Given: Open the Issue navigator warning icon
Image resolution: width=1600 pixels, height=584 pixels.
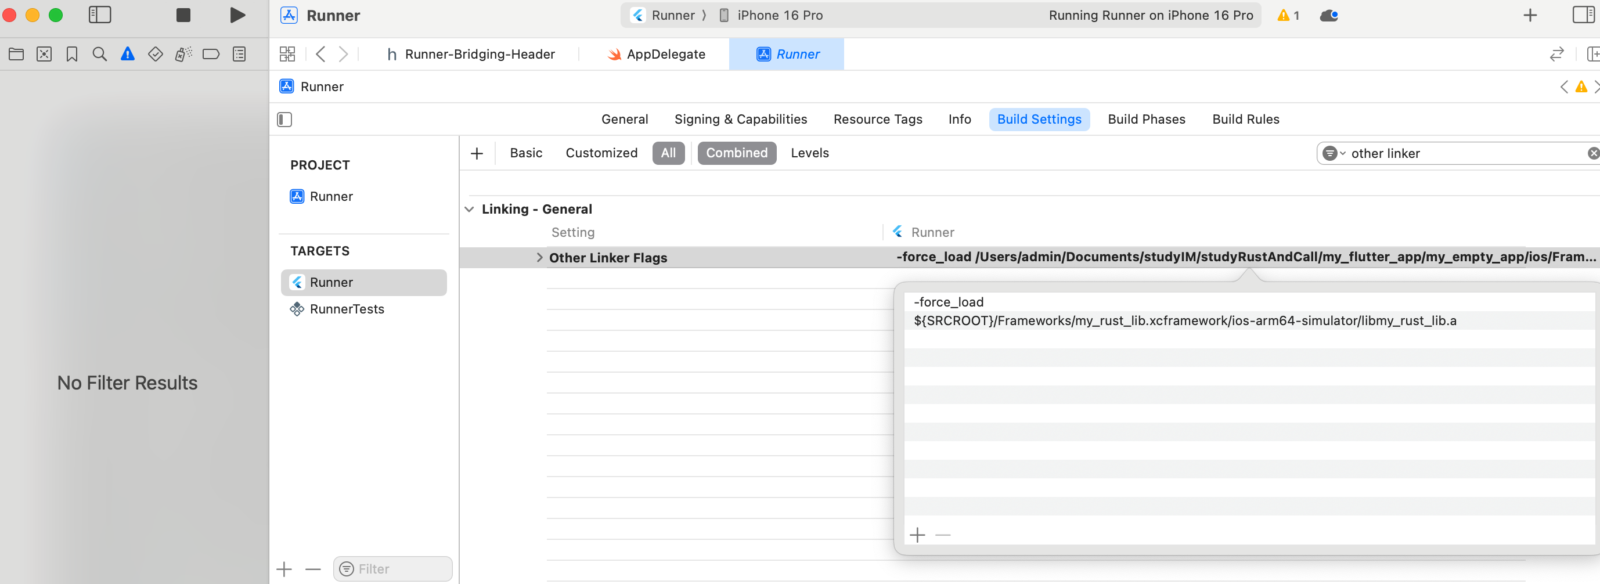Looking at the screenshot, I should coord(127,54).
